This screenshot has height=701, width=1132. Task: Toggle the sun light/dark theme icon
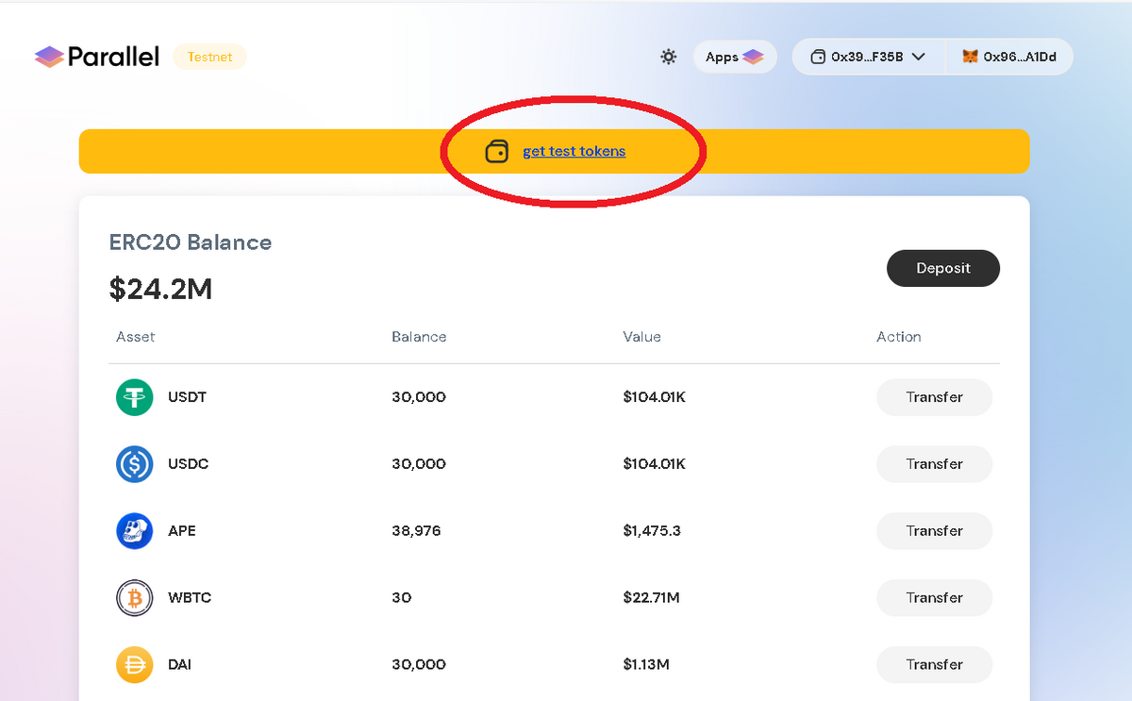point(669,57)
